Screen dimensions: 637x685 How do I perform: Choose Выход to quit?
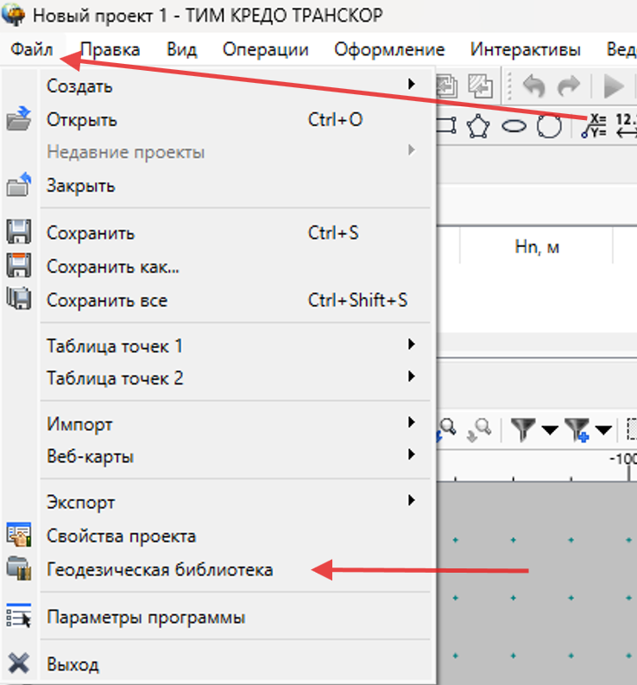pyautogui.click(x=236, y=664)
